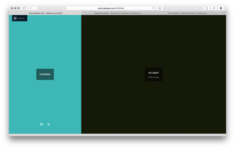The width and height of the screenshot is (235, 149).
Task: Go back with Safari back arrow
Action: click(31, 8)
